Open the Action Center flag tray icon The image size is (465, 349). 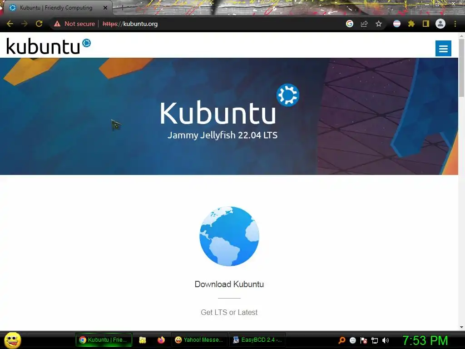coord(364,340)
